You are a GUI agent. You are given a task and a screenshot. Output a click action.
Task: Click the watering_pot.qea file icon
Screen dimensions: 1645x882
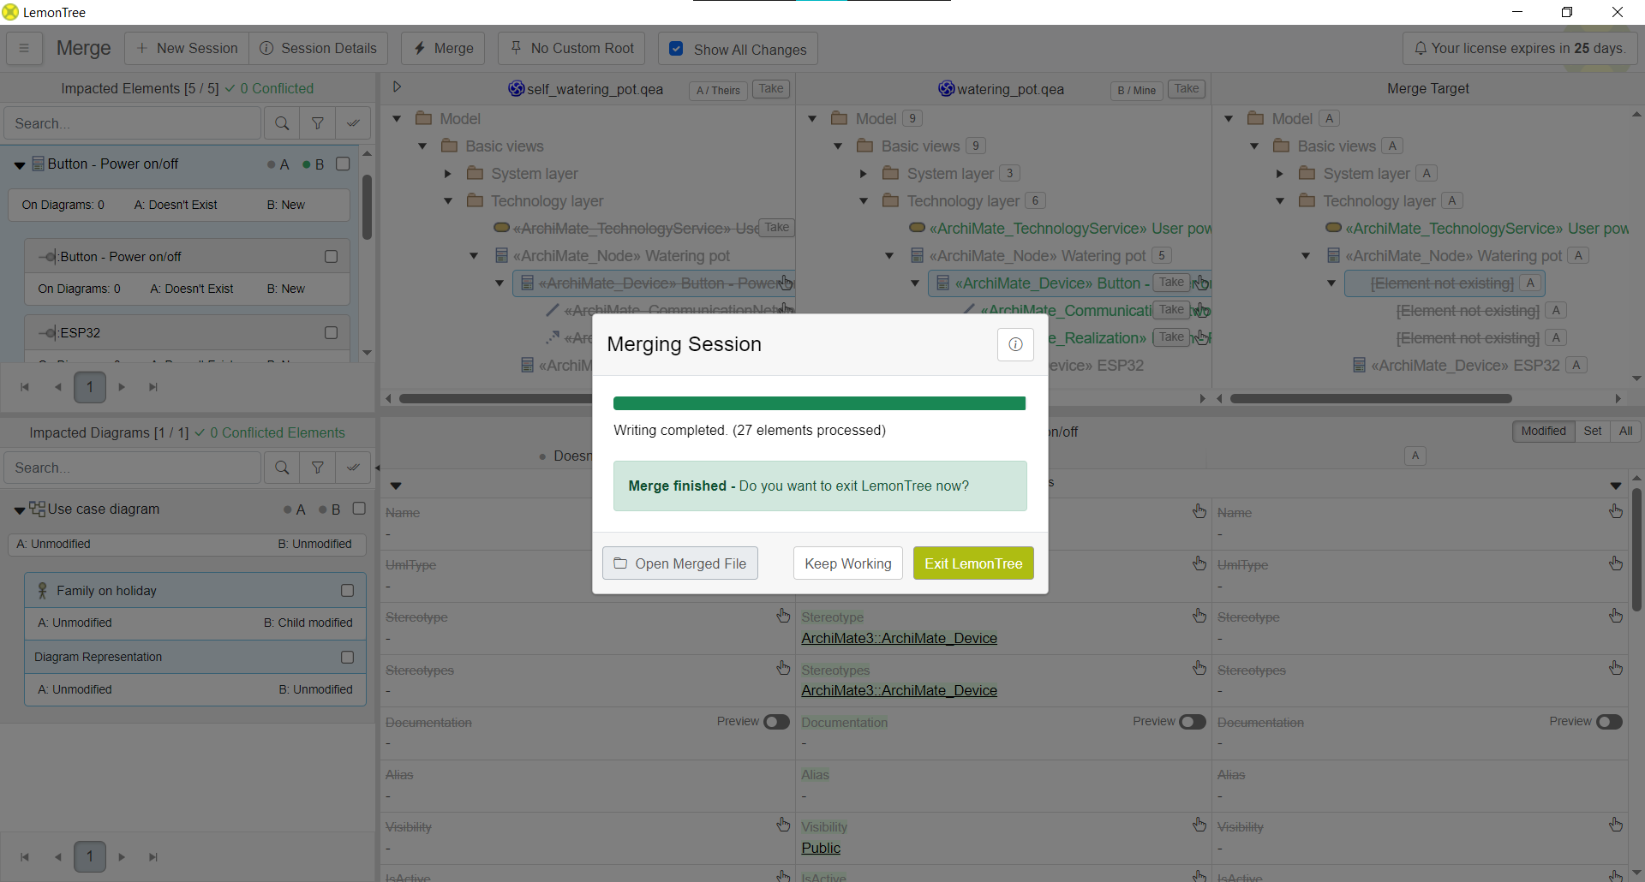click(x=946, y=88)
